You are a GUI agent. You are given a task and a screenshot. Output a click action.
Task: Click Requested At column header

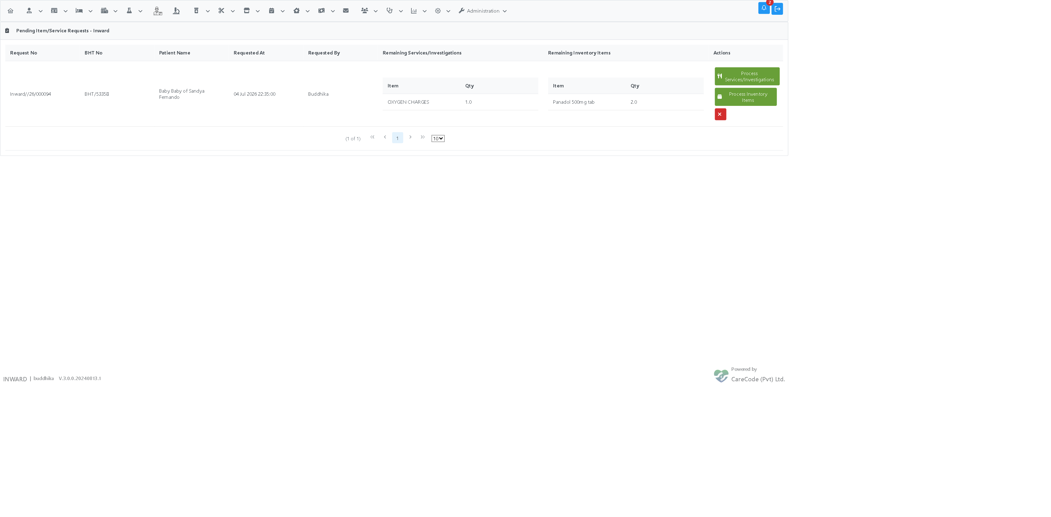249,53
